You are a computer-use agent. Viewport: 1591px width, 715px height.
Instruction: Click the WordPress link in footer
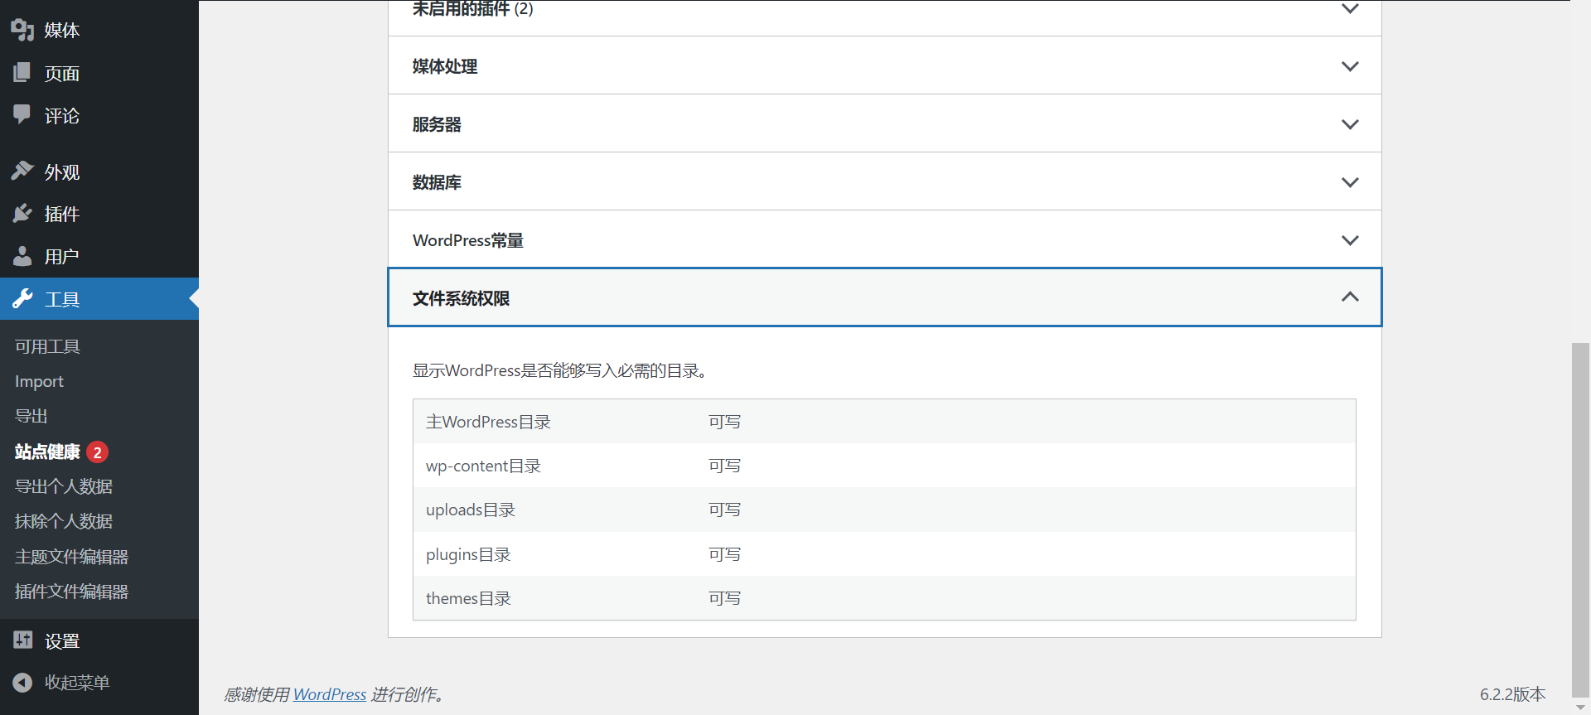[330, 694]
